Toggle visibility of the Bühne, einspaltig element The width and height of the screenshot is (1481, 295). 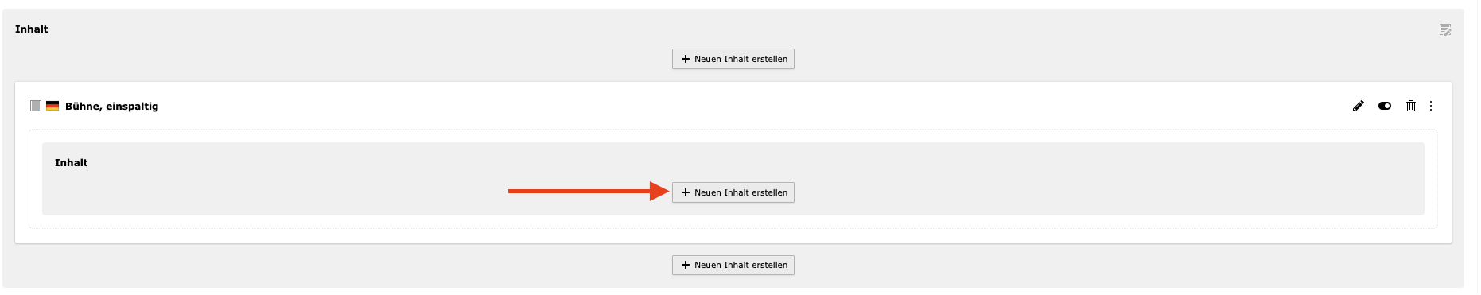1385,106
